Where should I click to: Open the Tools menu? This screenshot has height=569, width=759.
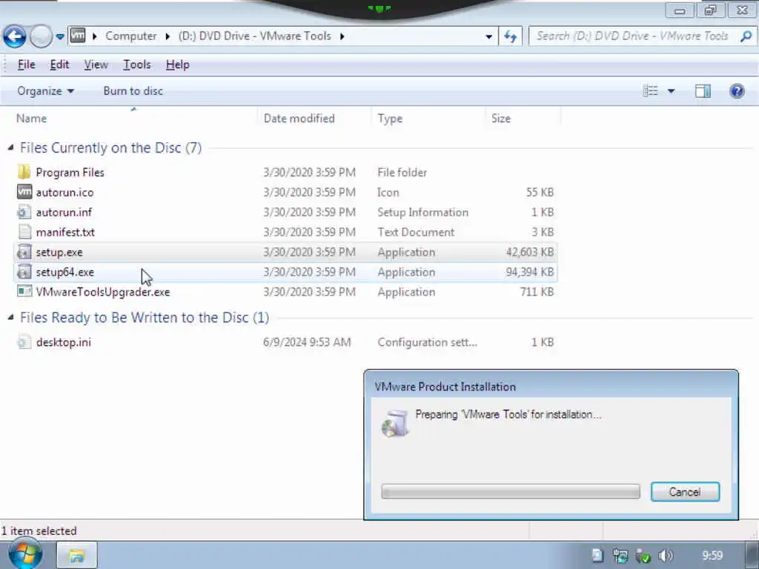[x=137, y=64]
